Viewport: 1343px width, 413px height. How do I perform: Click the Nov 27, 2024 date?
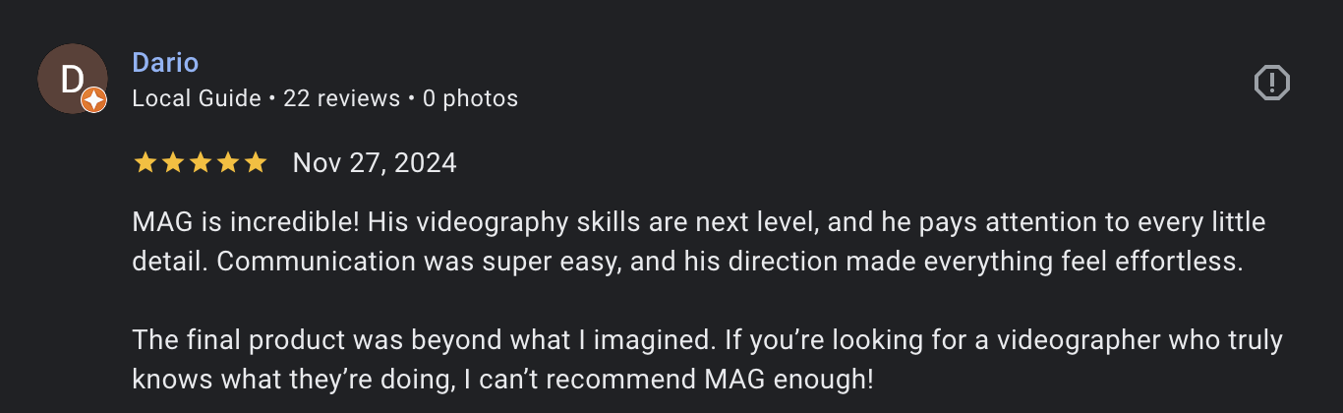pos(375,163)
